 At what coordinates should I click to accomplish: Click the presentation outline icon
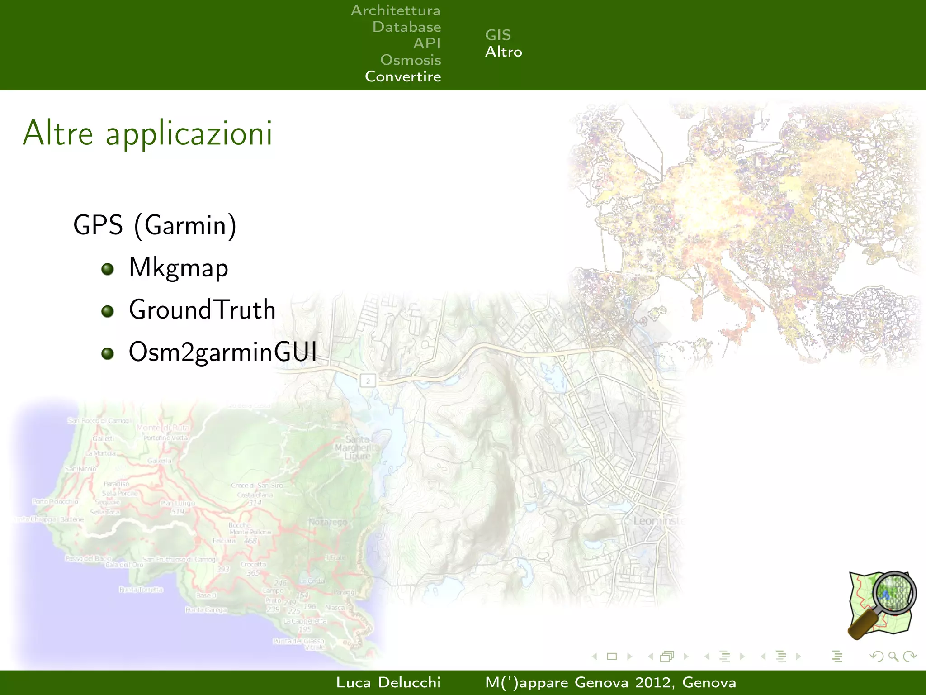coord(837,657)
